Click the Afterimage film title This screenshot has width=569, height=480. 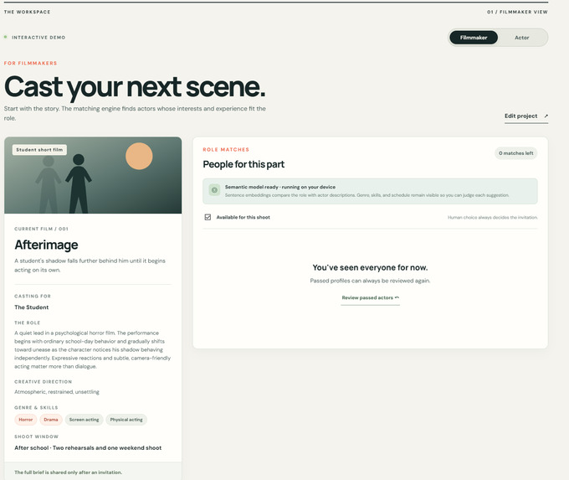click(x=46, y=245)
